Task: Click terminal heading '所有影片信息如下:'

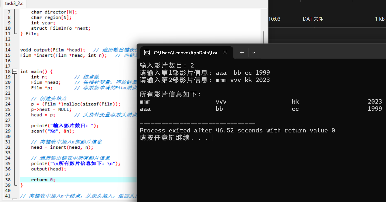Action: click(171, 94)
